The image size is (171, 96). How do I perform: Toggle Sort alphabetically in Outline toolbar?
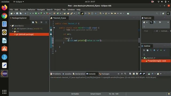click(x=151, y=50)
